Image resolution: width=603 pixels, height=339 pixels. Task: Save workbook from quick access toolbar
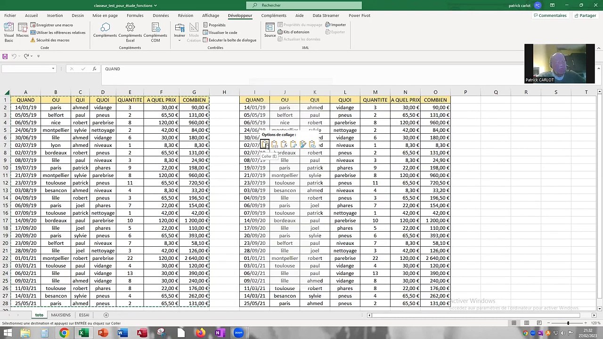(5, 56)
